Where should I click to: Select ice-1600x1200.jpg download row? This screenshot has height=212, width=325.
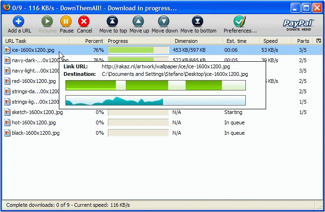point(162,50)
